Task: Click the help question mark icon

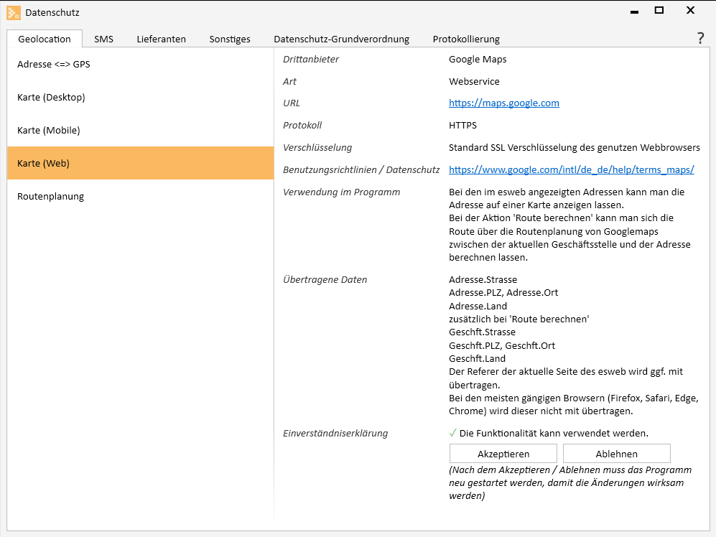Action: pyautogui.click(x=700, y=39)
